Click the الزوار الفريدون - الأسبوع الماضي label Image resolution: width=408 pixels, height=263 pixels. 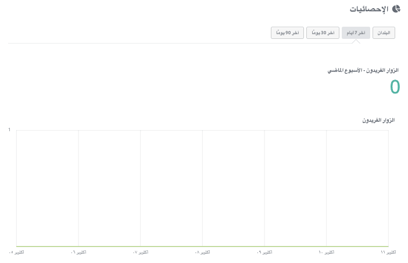(363, 70)
